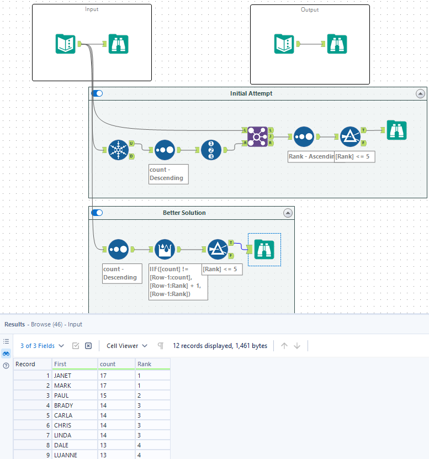Select the Rank Ascending Sort tool
Viewport: 429px width, 459px height.
click(304, 136)
